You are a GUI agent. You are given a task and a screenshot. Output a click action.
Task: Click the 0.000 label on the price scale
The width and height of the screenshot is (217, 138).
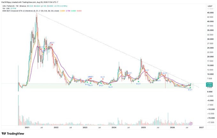point(210,92)
